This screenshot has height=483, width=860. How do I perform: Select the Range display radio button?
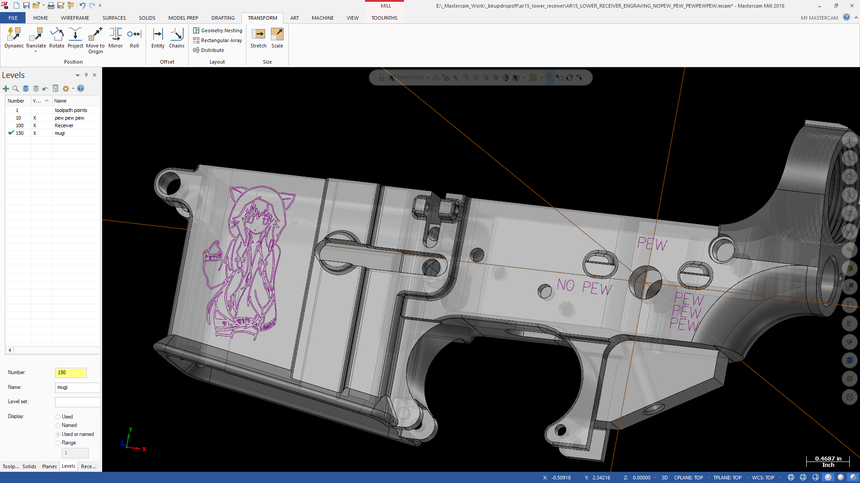pyautogui.click(x=58, y=443)
